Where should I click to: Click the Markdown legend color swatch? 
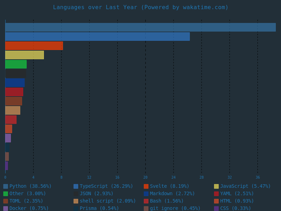[146, 194]
